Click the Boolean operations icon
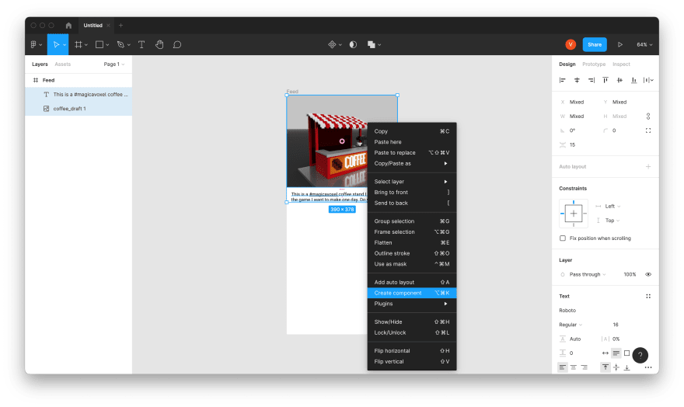The width and height of the screenshot is (684, 407). tap(372, 44)
